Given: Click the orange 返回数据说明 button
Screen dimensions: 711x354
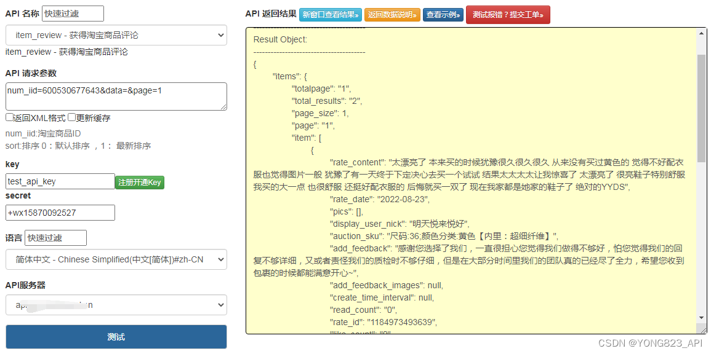Looking at the screenshot, I should click(x=392, y=15).
